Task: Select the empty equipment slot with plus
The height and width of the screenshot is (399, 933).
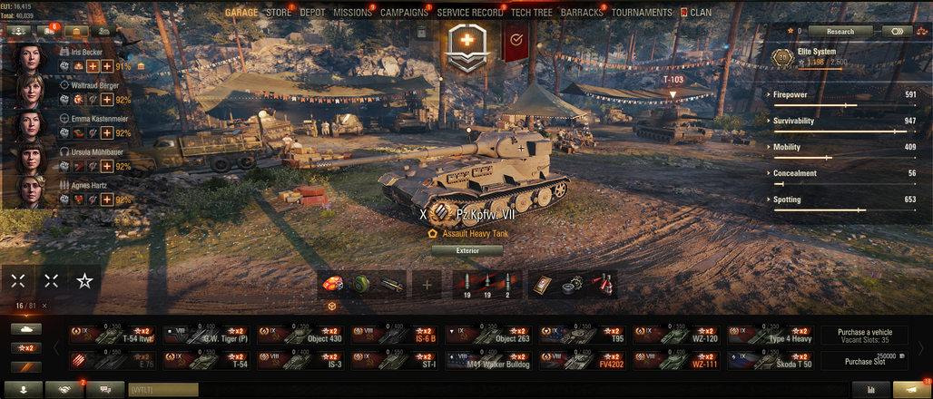Action: click(x=427, y=285)
